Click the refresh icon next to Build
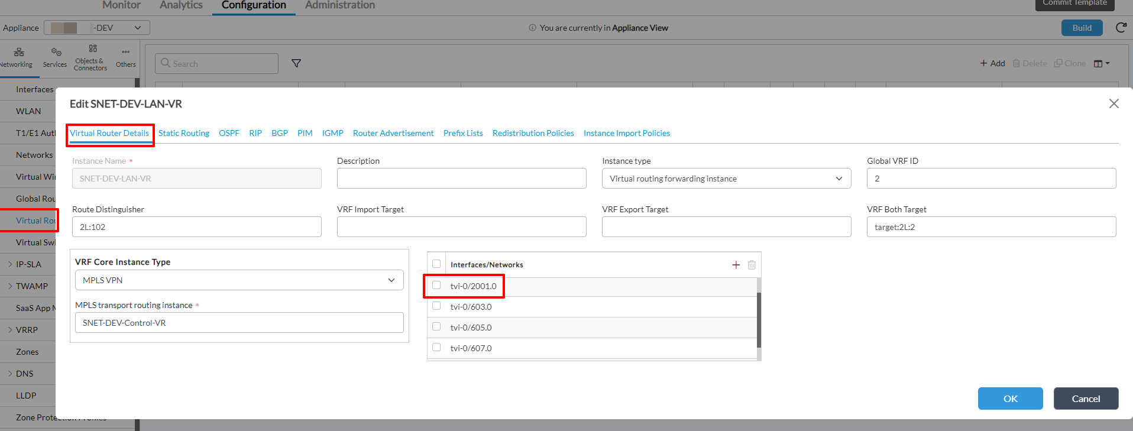 (1121, 28)
